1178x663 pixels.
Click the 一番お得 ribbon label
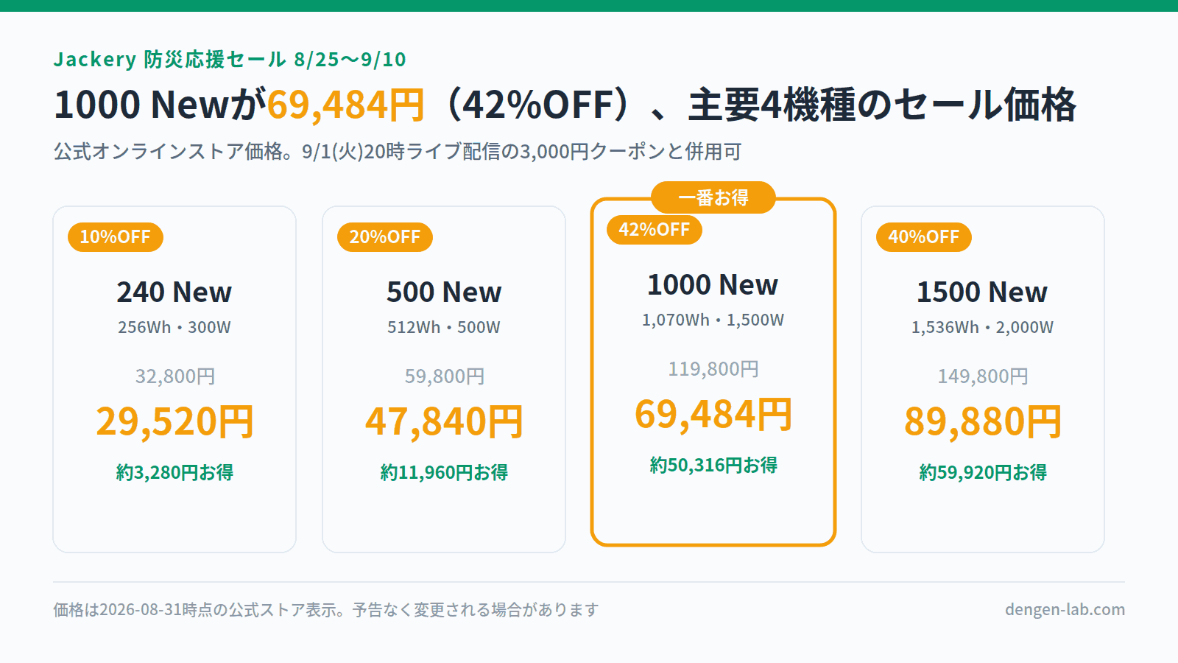click(x=713, y=197)
